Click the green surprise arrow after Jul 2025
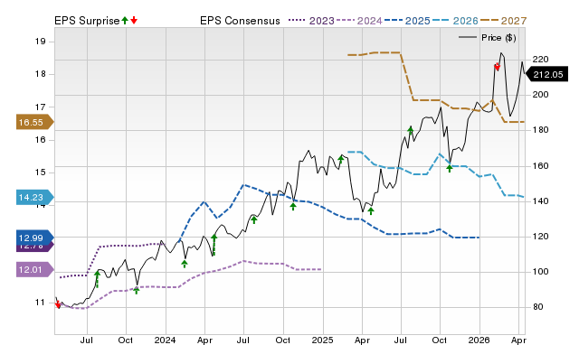 (410, 130)
